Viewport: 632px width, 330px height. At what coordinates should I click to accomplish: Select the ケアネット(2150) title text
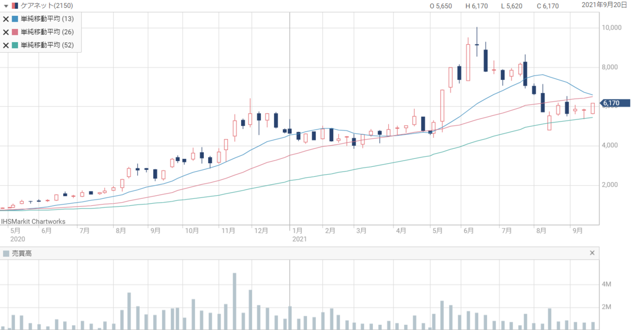click(46, 6)
